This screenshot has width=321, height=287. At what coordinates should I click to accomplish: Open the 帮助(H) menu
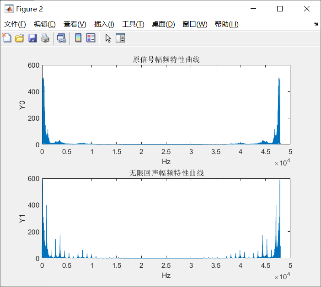pos(226,24)
